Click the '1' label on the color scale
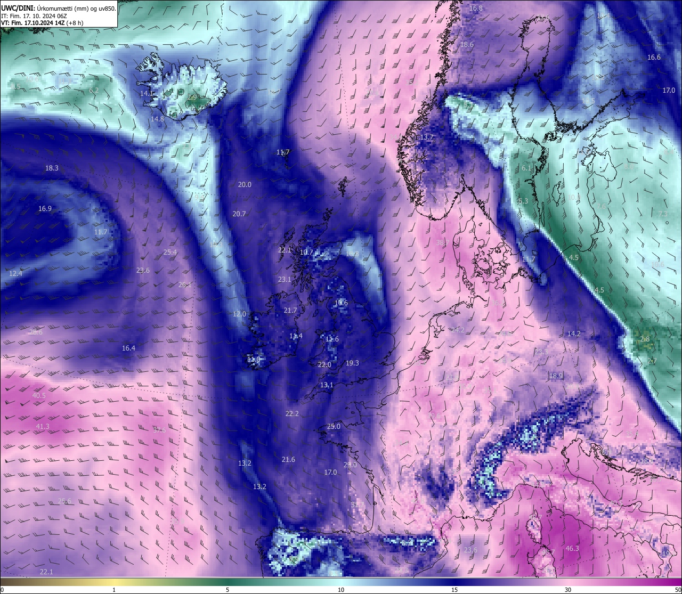The image size is (682, 594). click(114, 590)
